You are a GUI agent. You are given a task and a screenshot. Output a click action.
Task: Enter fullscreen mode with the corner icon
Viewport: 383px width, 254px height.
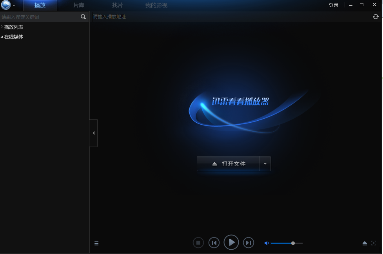tap(374, 243)
